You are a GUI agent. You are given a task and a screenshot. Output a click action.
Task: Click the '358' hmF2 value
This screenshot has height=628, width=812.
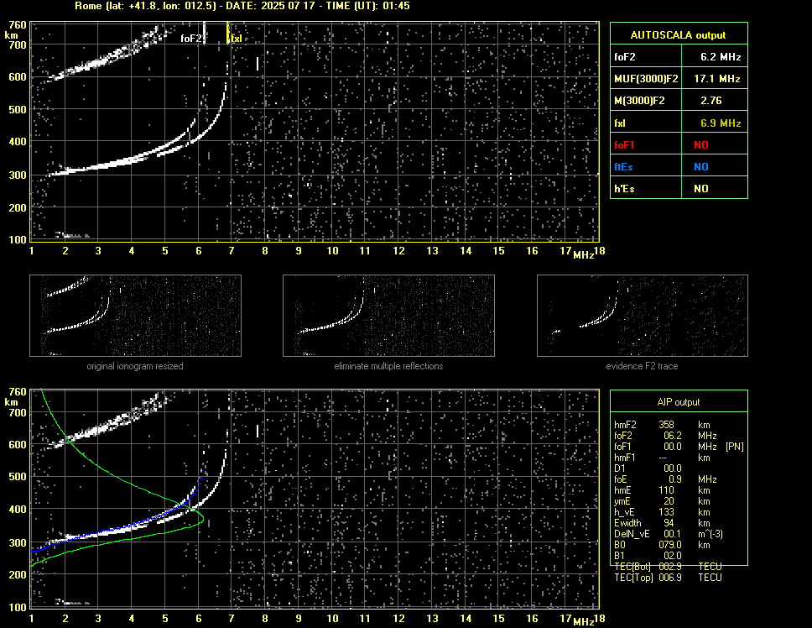click(x=667, y=425)
